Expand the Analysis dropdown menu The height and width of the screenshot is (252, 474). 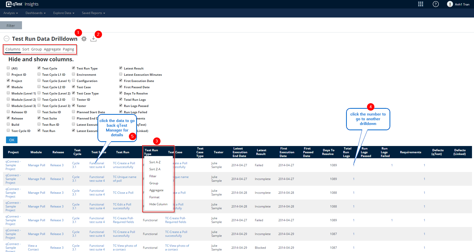click(10, 13)
